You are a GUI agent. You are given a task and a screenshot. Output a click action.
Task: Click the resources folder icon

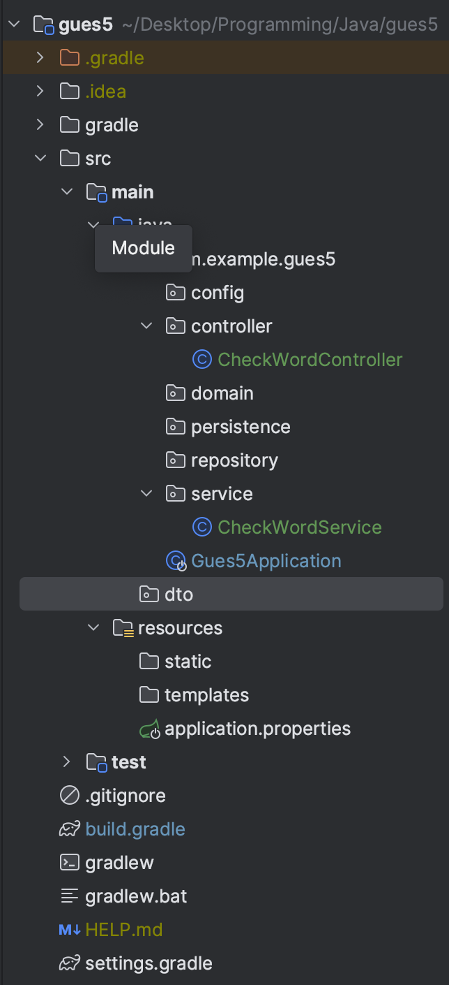123,628
